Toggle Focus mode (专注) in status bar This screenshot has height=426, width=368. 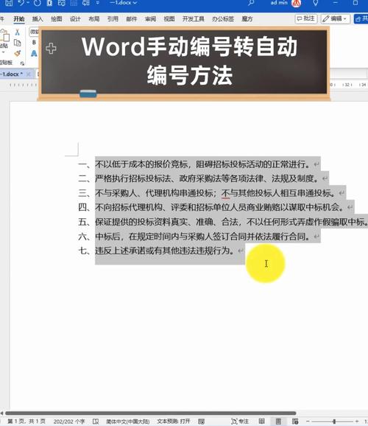[240, 421]
